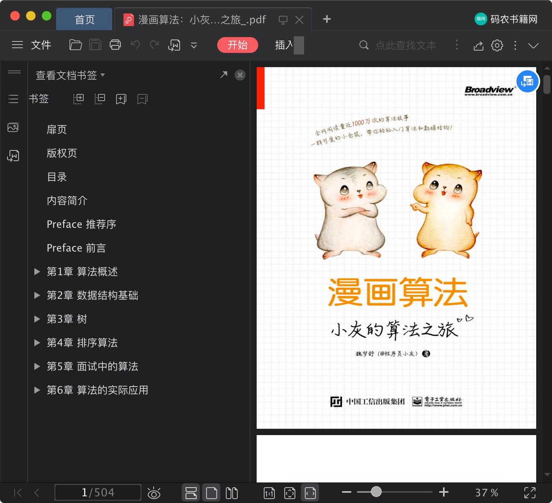The image size is (552, 503).
Task: Jump to 内容简介 bookmark
Action: 67,201
